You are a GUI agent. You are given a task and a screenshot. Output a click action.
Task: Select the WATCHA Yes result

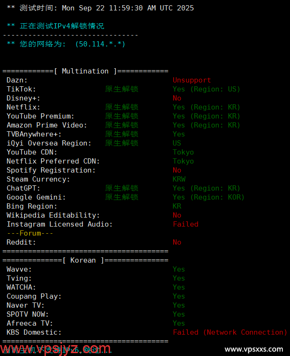tap(179, 287)
